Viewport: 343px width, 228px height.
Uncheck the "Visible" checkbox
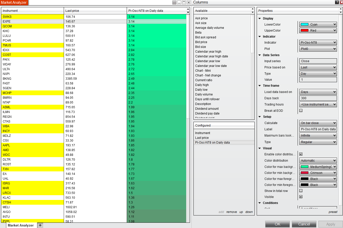tap(301, 197)
